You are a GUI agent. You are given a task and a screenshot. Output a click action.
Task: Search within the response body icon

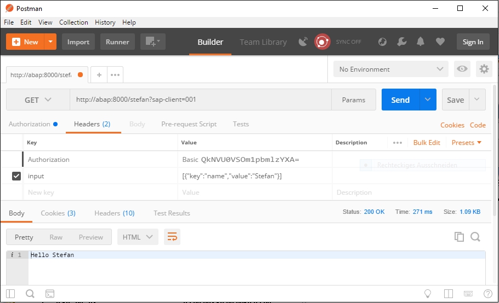click(x=475, y=237)
